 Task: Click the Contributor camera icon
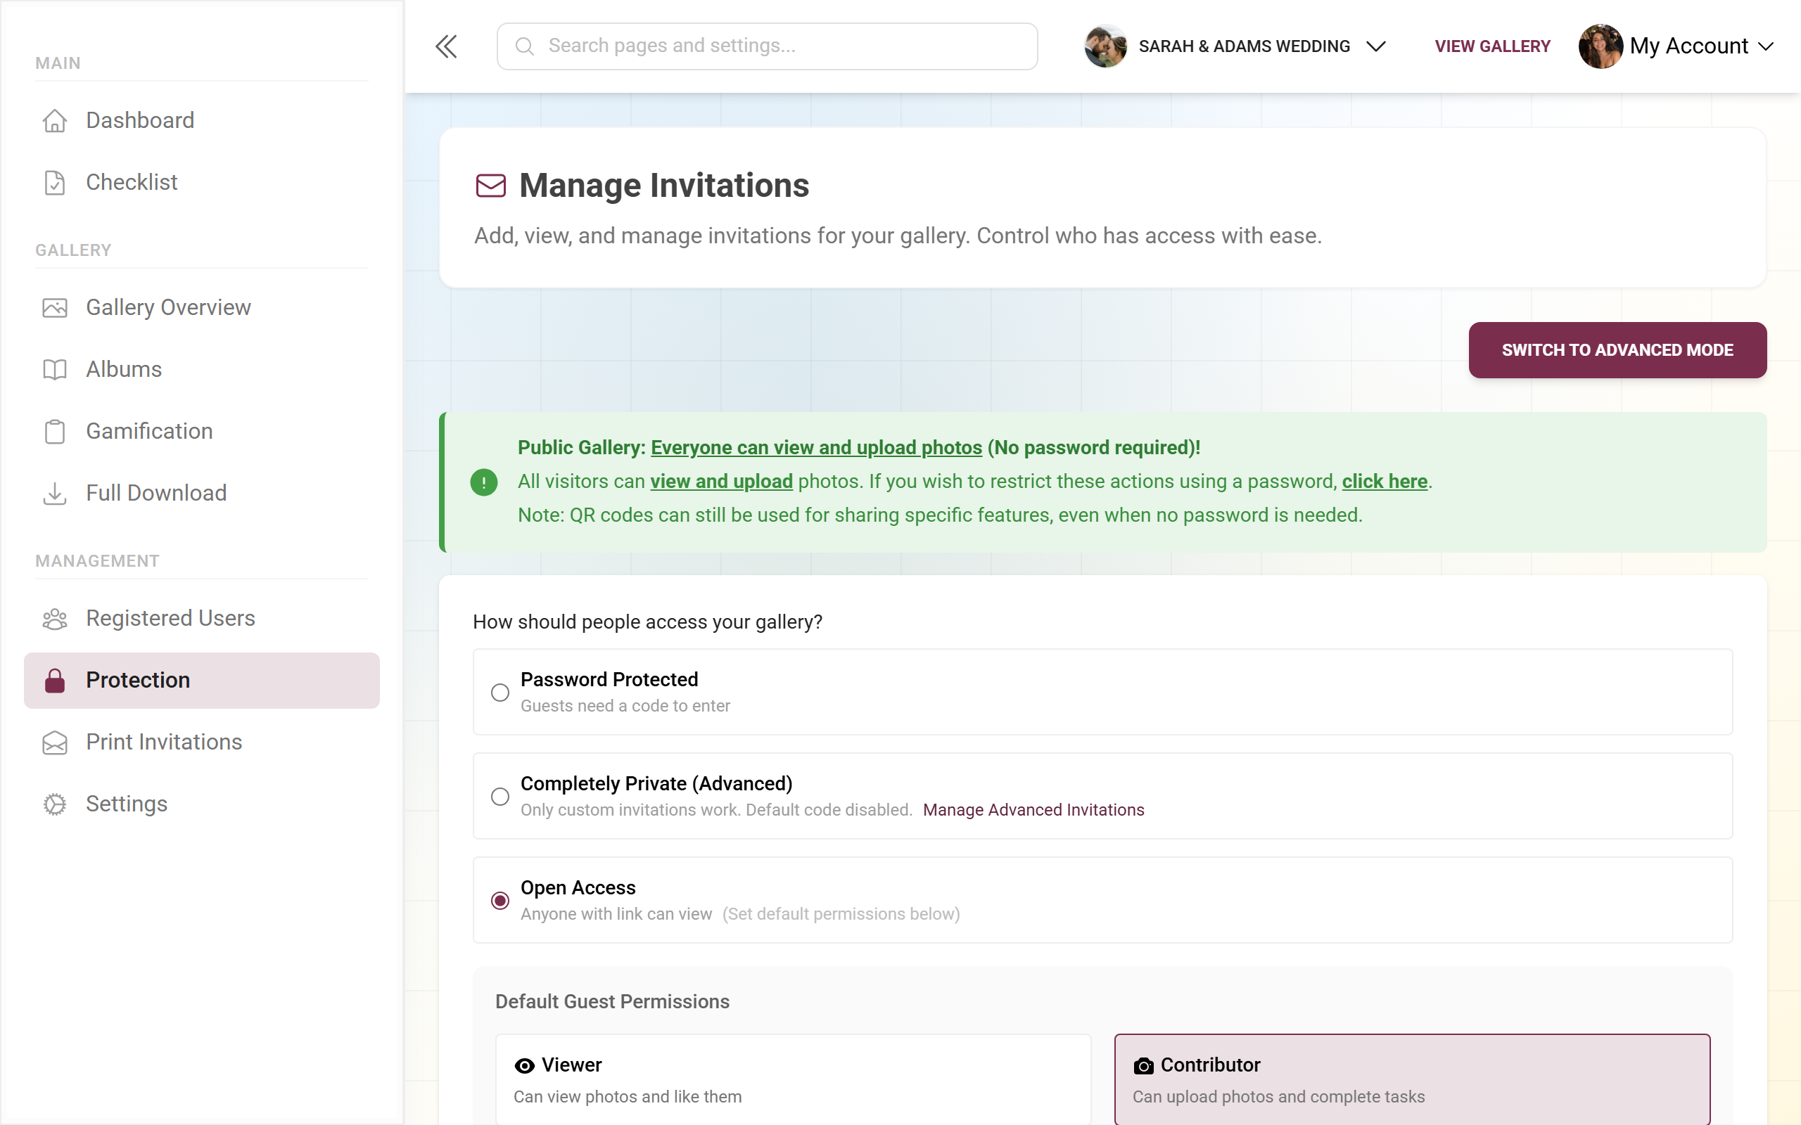(x=1143, y=1065)
